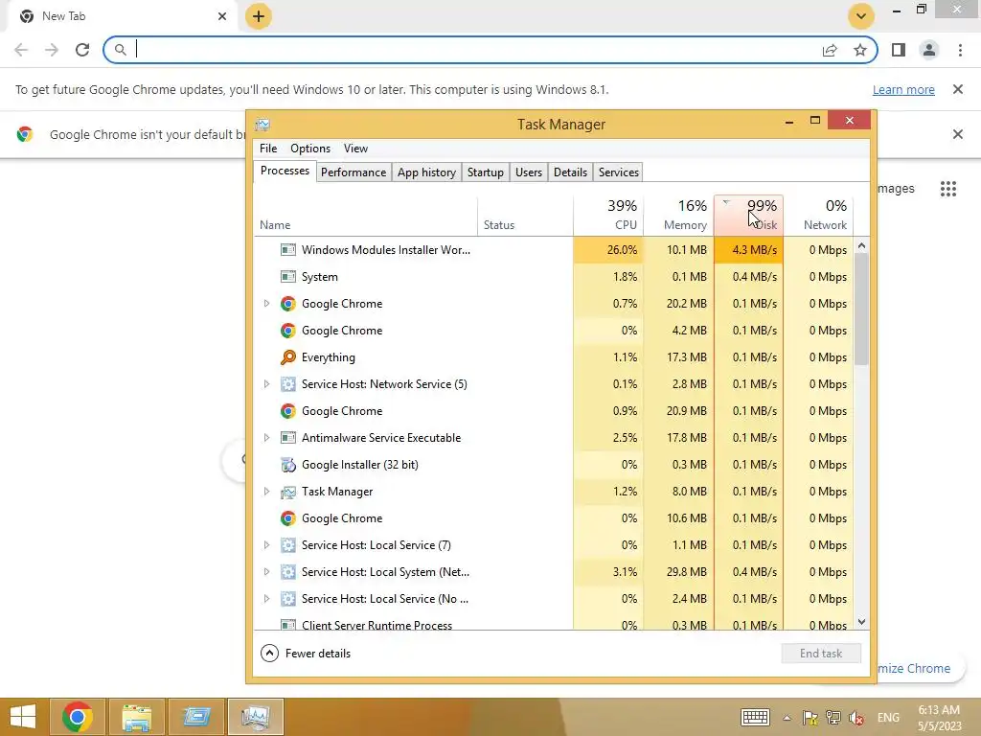Open the Chrome profile avatar
The width and height of the screenshot is (981, 736).
[929, 50]
